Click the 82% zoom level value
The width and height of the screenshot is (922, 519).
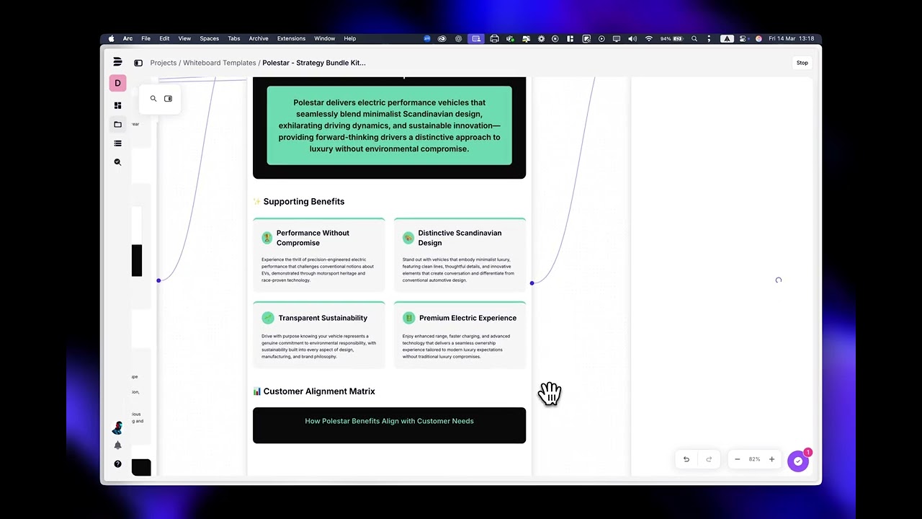754,459
